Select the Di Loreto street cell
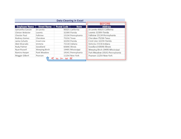This screenshot has height=139, width=181. [45, 30]
